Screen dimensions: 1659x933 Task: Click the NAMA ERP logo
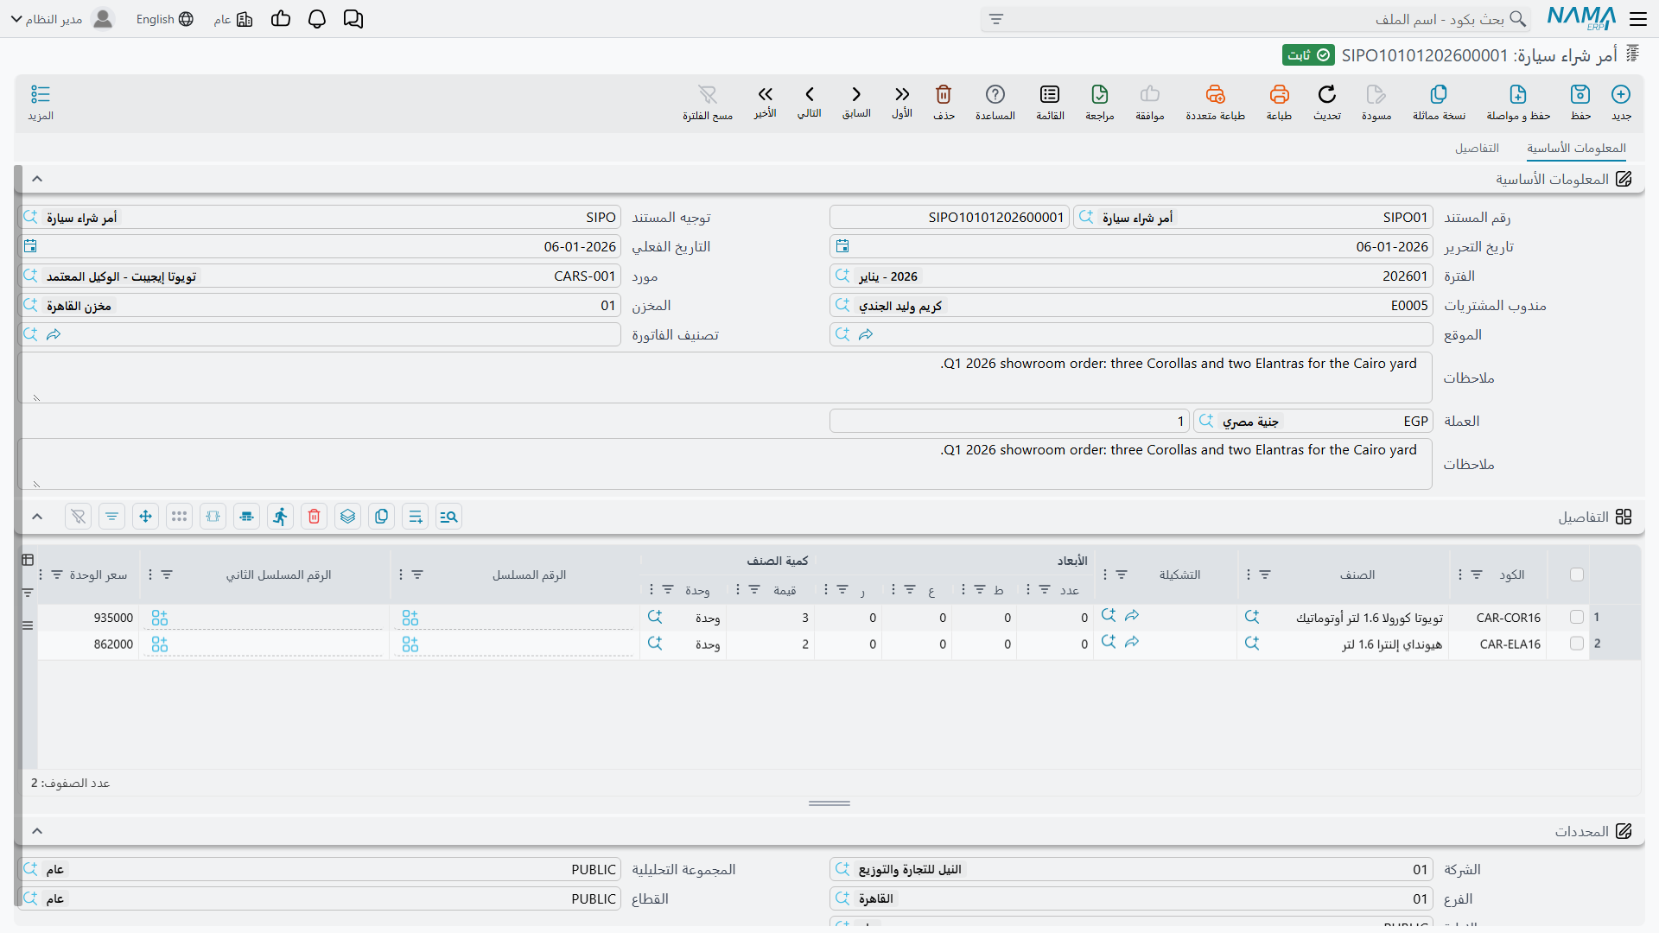point(1581,18)
